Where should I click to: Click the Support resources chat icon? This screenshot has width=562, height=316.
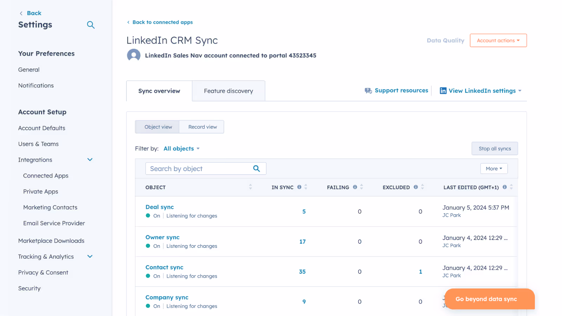368,91
